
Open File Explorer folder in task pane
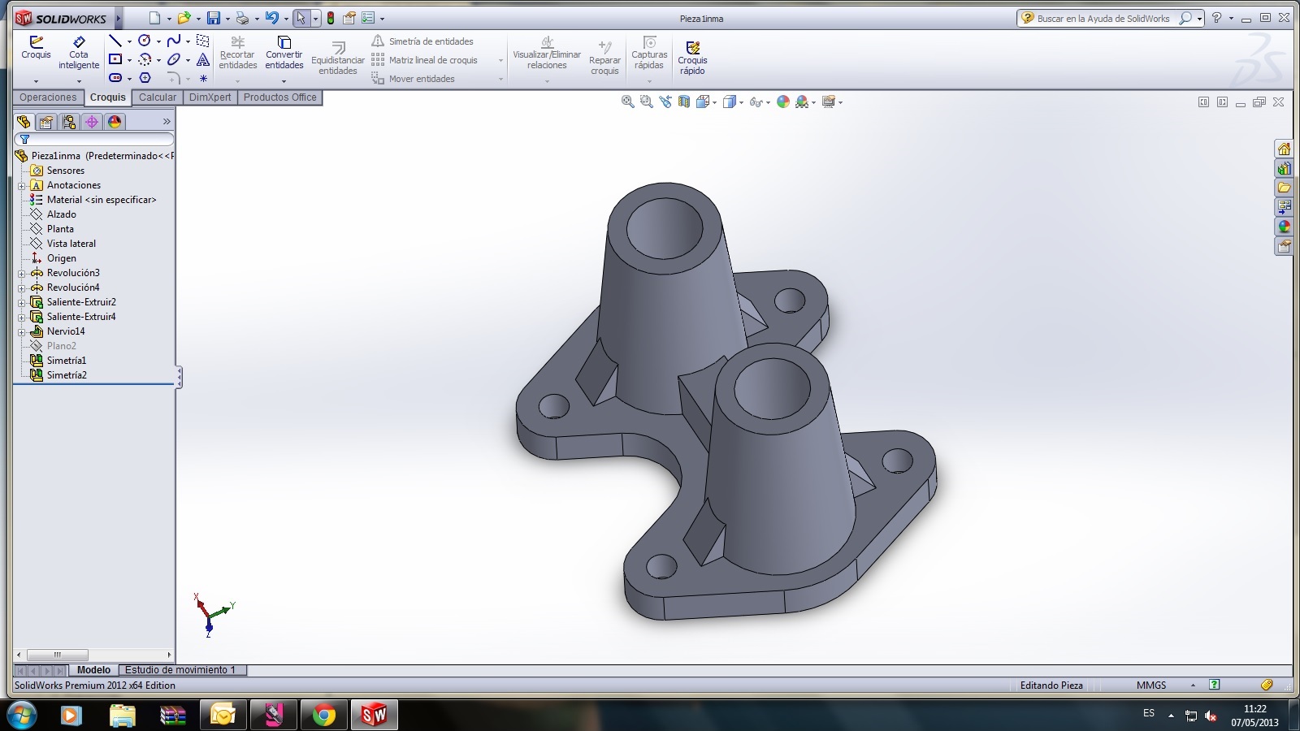click(x=1284, y=188)
